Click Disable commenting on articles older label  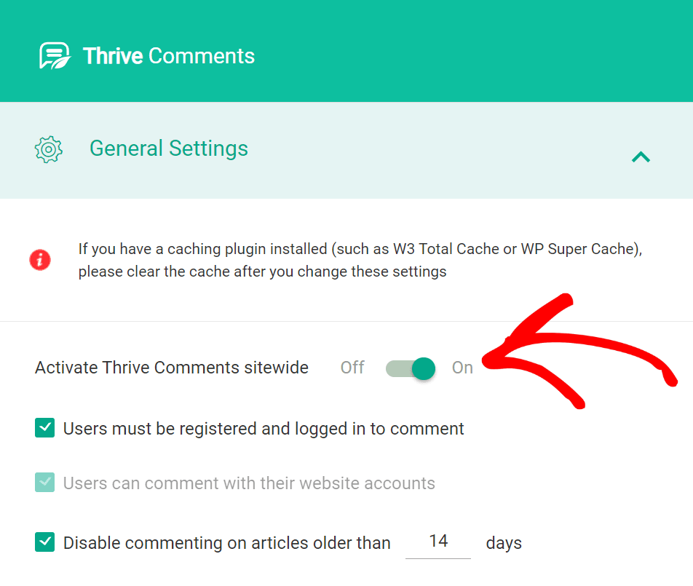227,543
